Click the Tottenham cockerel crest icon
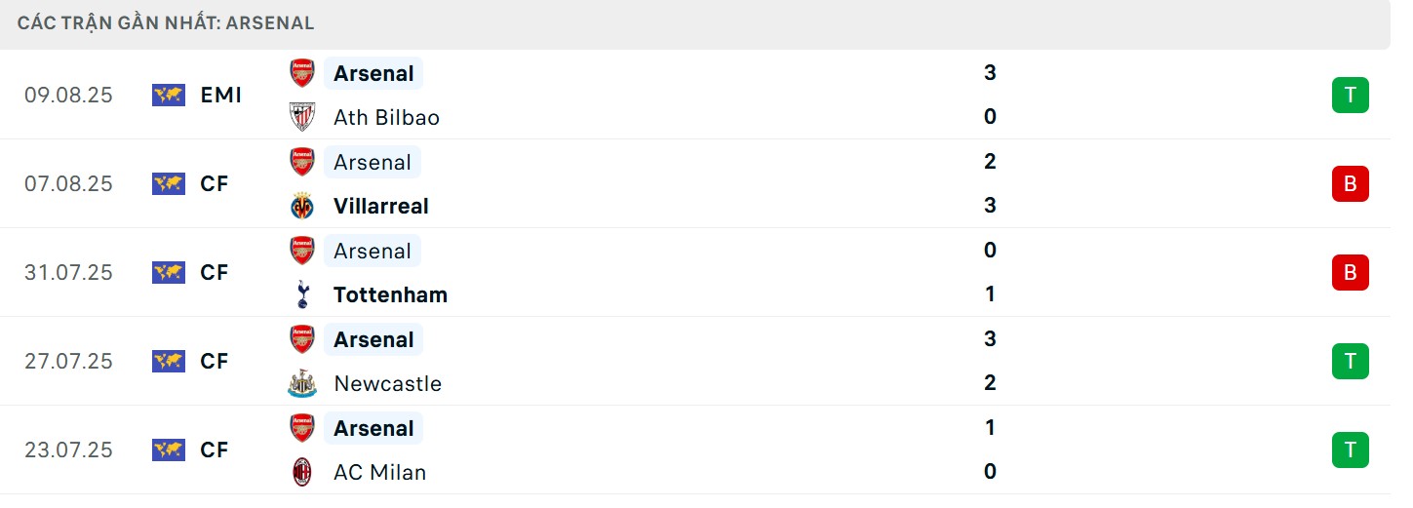Viewport: 1413px width, 508px height. 302,294
